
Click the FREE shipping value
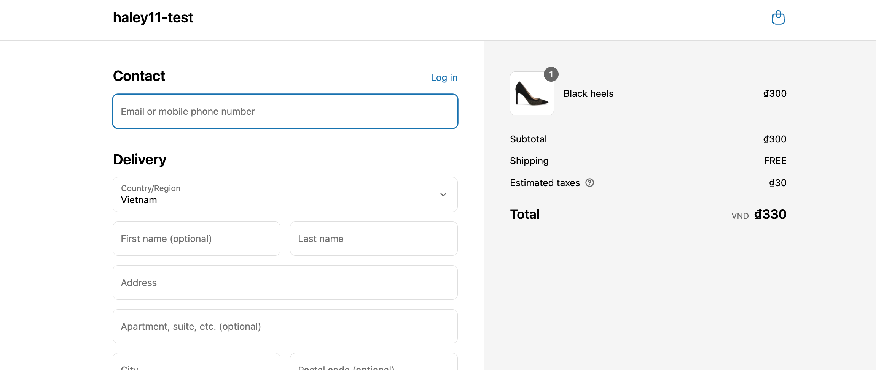[x=775, y=161]
